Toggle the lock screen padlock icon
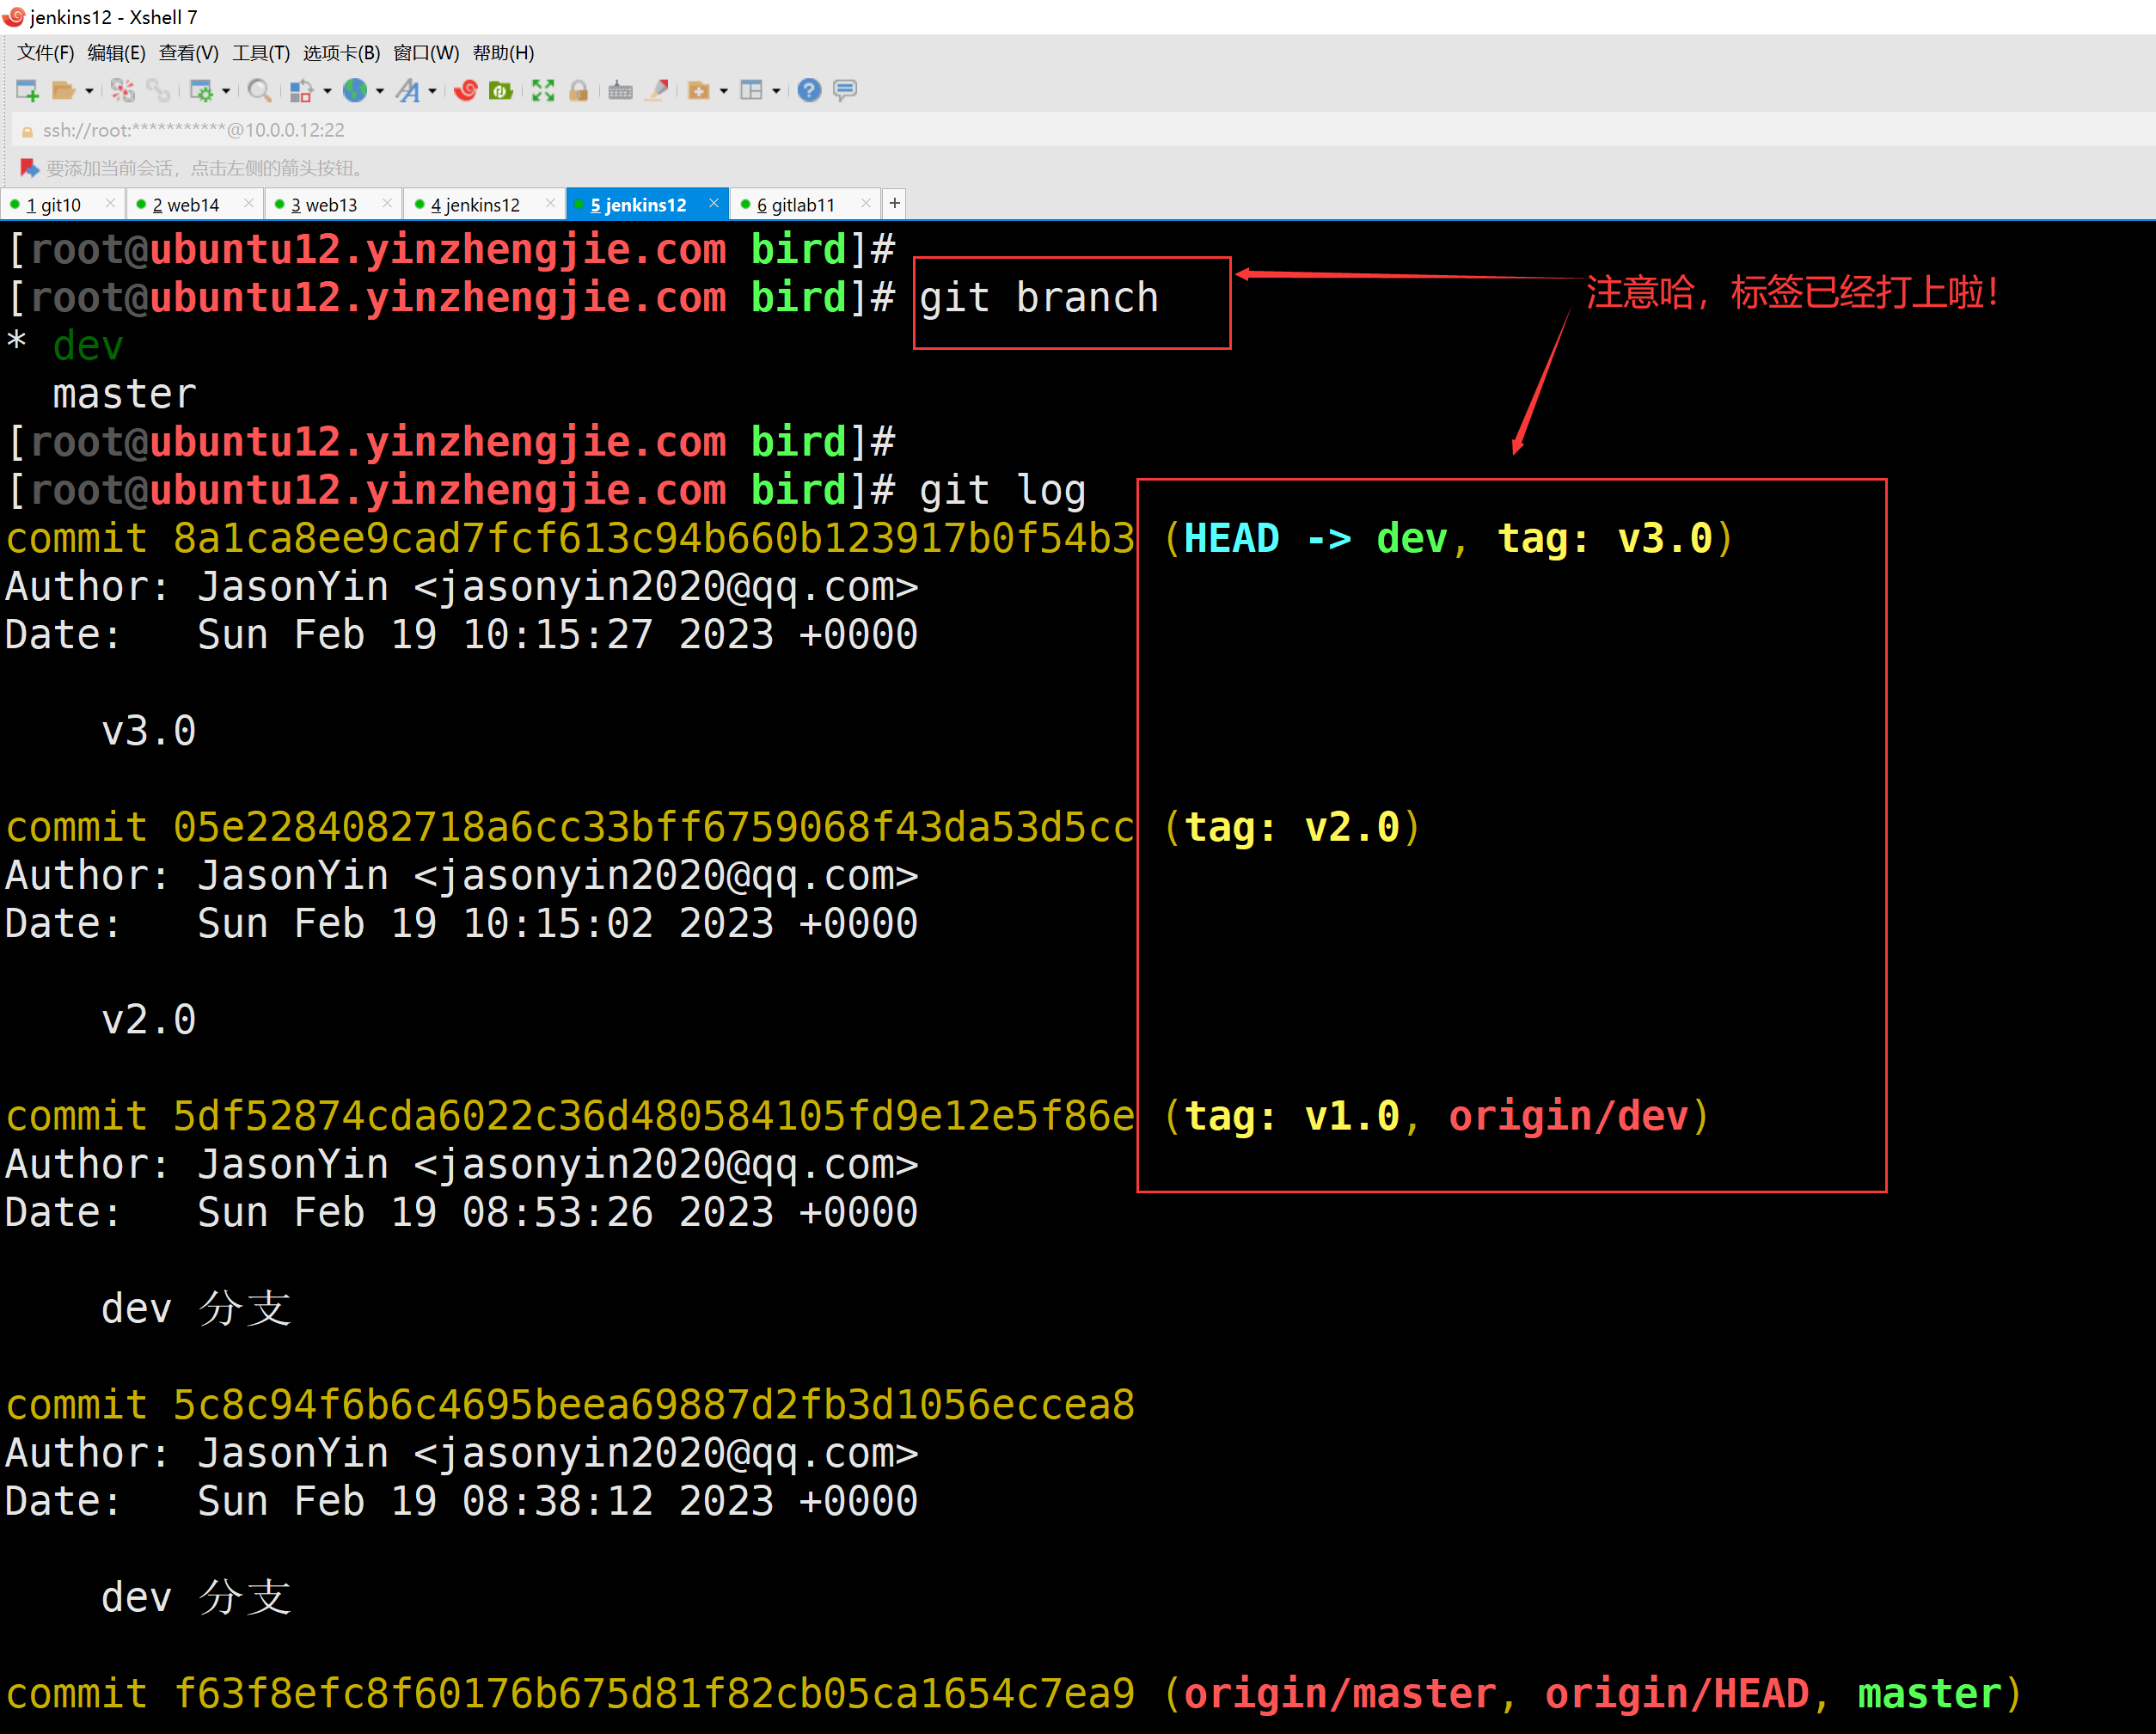Image resolution: width=2156 pixels, height=1734 pixels. click(x=578, y=91)
